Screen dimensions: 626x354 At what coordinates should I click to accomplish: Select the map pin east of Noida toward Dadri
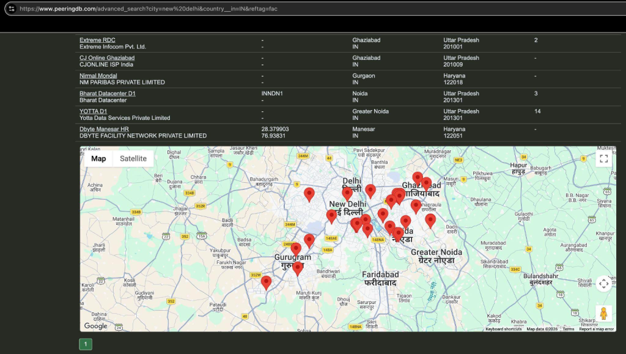tap(430, 221)
